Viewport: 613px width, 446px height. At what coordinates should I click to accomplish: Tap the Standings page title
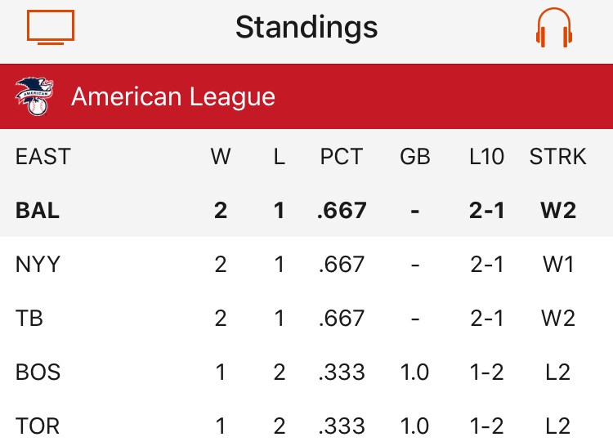pos(306,28)
